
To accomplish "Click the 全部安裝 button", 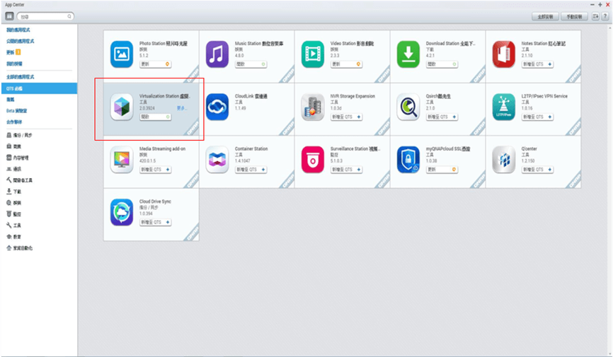I will 545,16.
